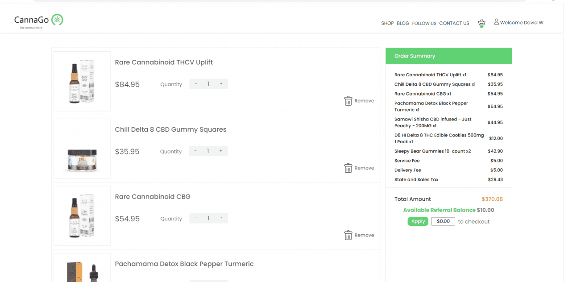Open the Chill Delta 8 gummy jar thumbnail
The width and height of the screenshot is (564, 282).
pos(82,149)
